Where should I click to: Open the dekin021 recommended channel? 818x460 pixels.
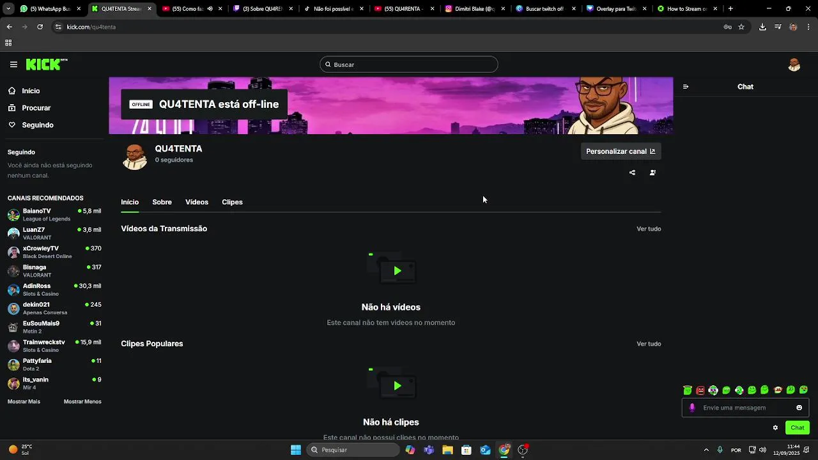(54, 308)
